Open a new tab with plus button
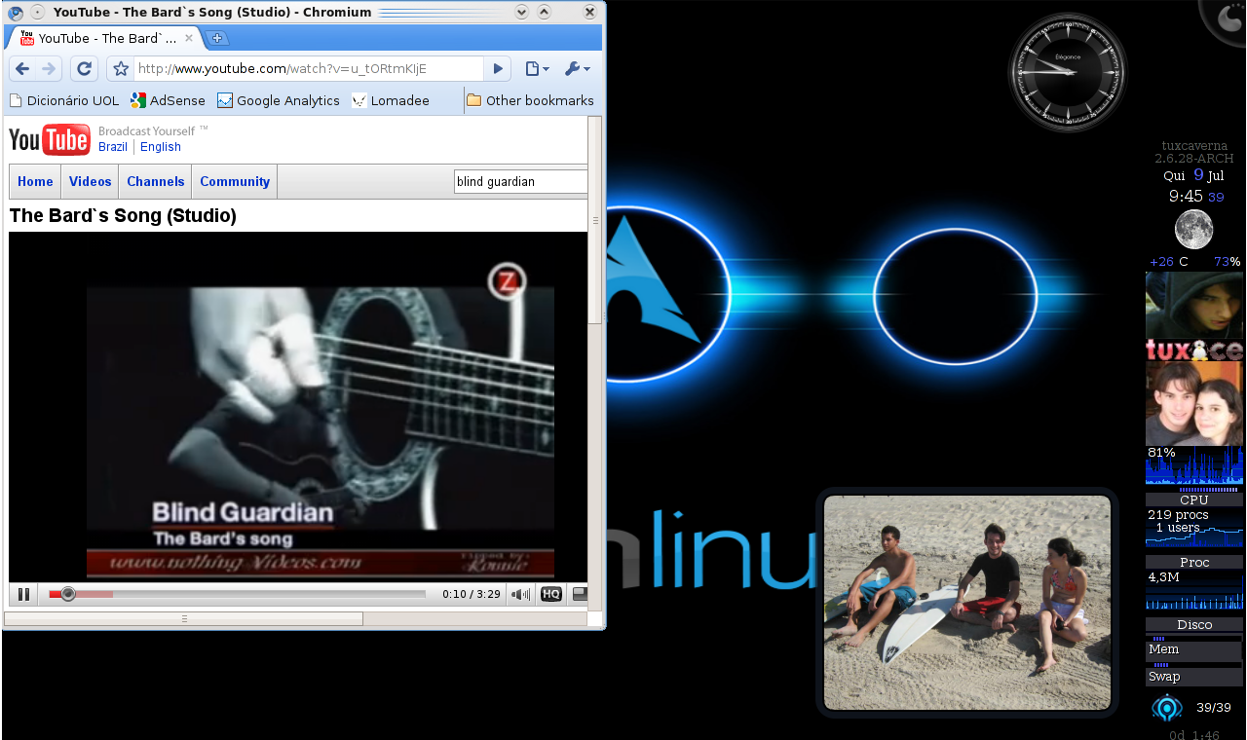 pos(217,38)
